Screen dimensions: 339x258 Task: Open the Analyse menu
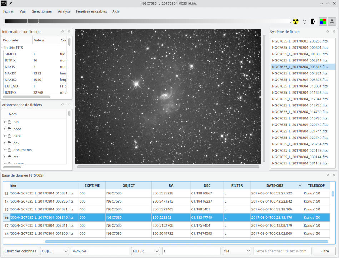click(x=64, y=11)
